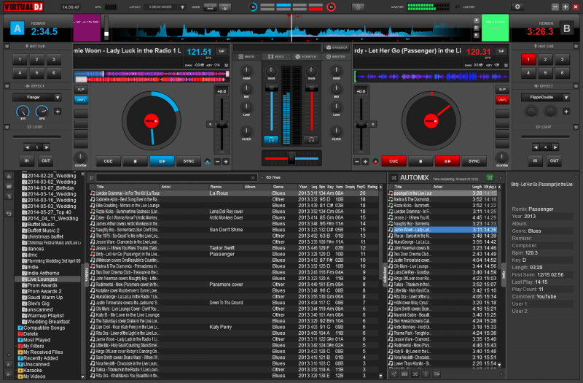583x383 pixels.
Task: Trigger hot cue 1 on deck B
Action: [528, 60]
